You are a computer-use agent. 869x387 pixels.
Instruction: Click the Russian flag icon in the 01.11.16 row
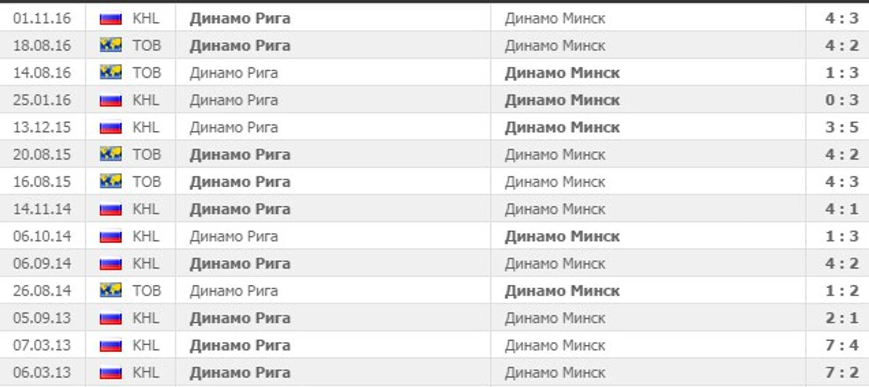pyautogui.click(x=111, y=18)
